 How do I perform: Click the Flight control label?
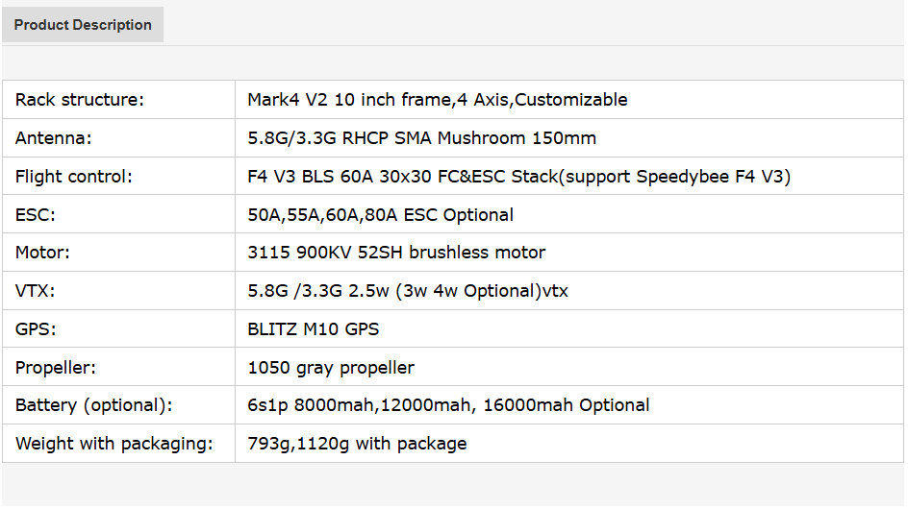(x=74, y=177)
